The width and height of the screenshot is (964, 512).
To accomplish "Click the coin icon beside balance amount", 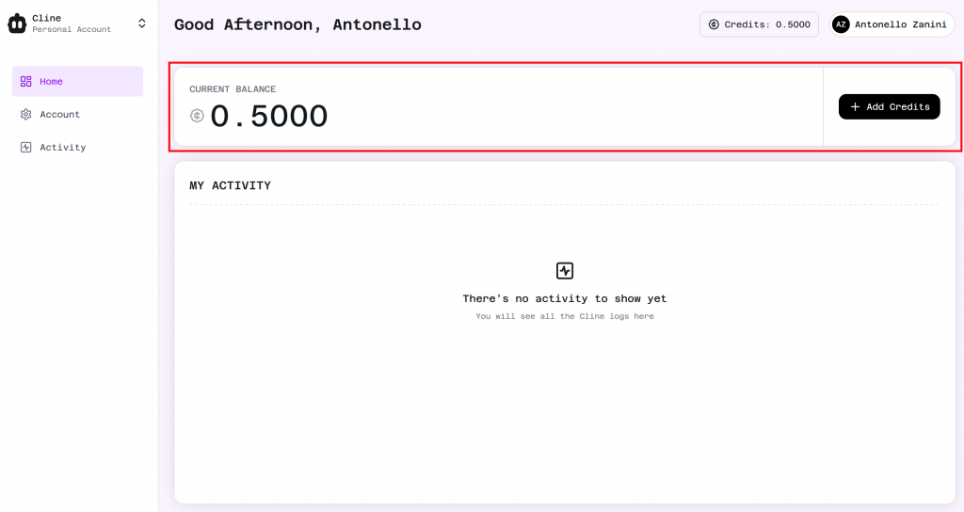I will [197, 117].
